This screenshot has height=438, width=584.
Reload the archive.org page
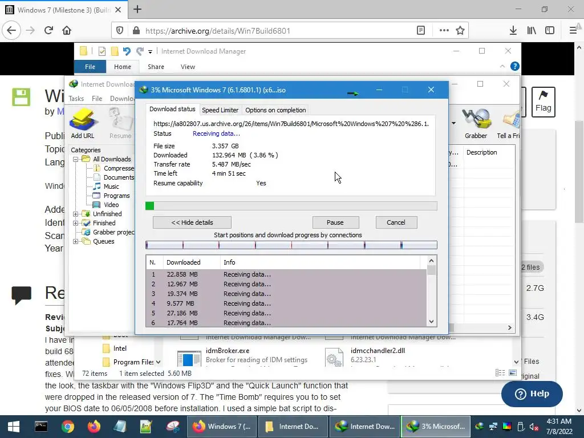coord(49,31)
